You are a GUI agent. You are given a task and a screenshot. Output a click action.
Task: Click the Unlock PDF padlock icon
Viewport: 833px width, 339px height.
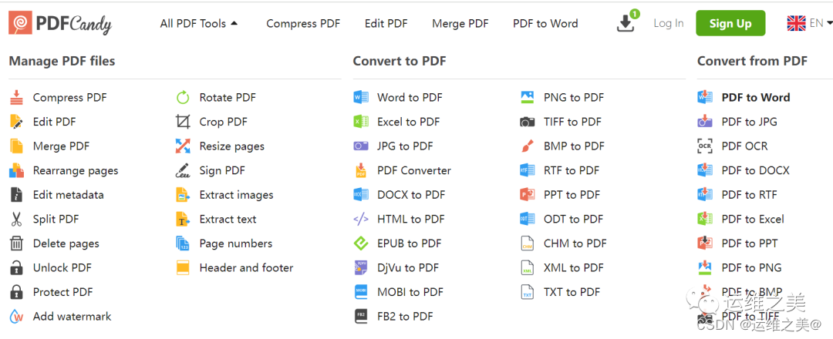[x=17, y=268]
